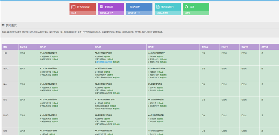
Task: Click 校级合格 next to 应用案例分析
Action: (x=163, y=106)
